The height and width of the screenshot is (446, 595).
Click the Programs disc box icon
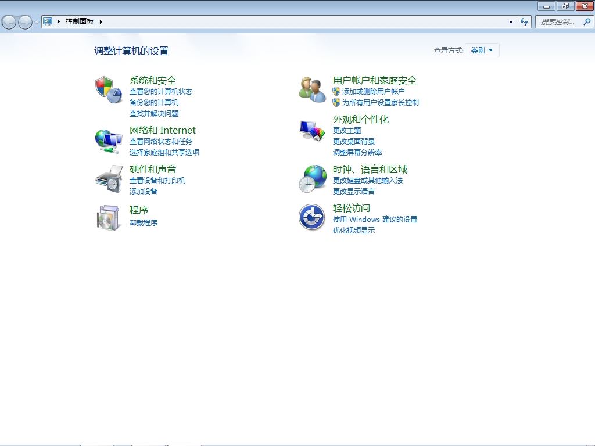(109, 218)
